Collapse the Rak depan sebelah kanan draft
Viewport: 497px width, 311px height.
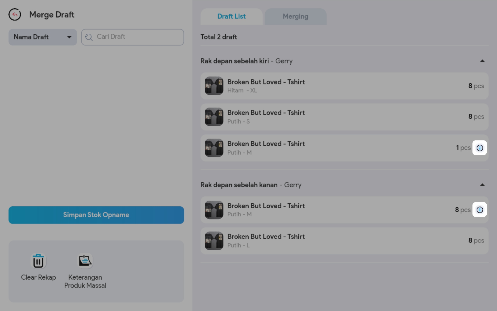pos(482,185)
